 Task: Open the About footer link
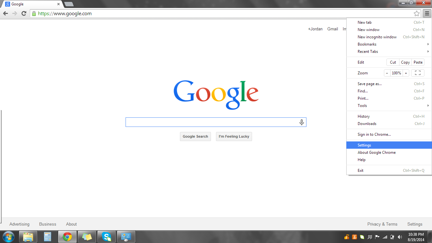tap(71, 224)
